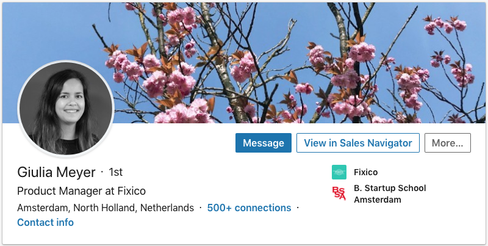Open the 500+ connections link
Viewport: 488px width, 246px height.
pyautogui.click(x=249, y=208)
